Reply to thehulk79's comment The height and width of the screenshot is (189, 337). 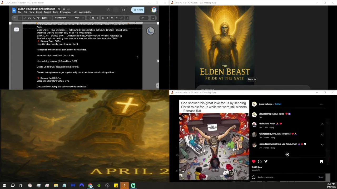[272, 128]
